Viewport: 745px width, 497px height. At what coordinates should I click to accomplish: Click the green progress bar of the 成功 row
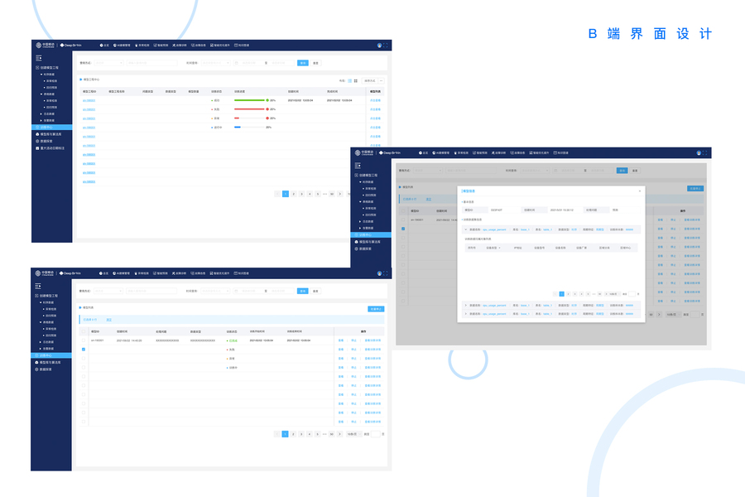click(250, 100)
